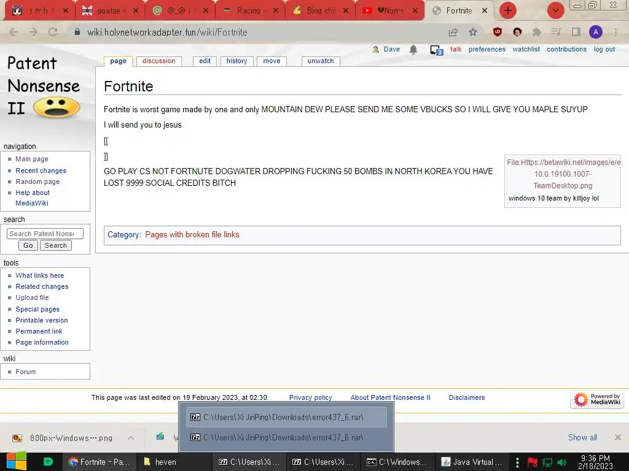Open the Privacy policy footer link
The width and height of the screenshot is (629, 471).
[x=310, y=397]
